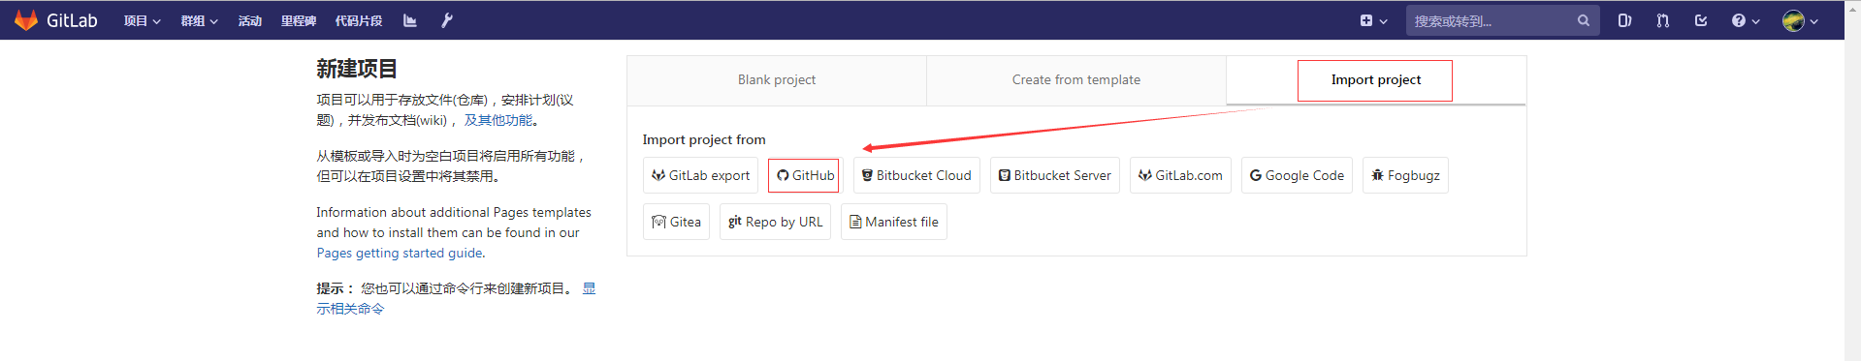This screenshot has width=1861, height=361.
Task: Click the GitLab fox logo
Action: [26, 20]
